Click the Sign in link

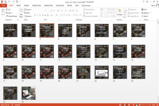click(153, 6)
